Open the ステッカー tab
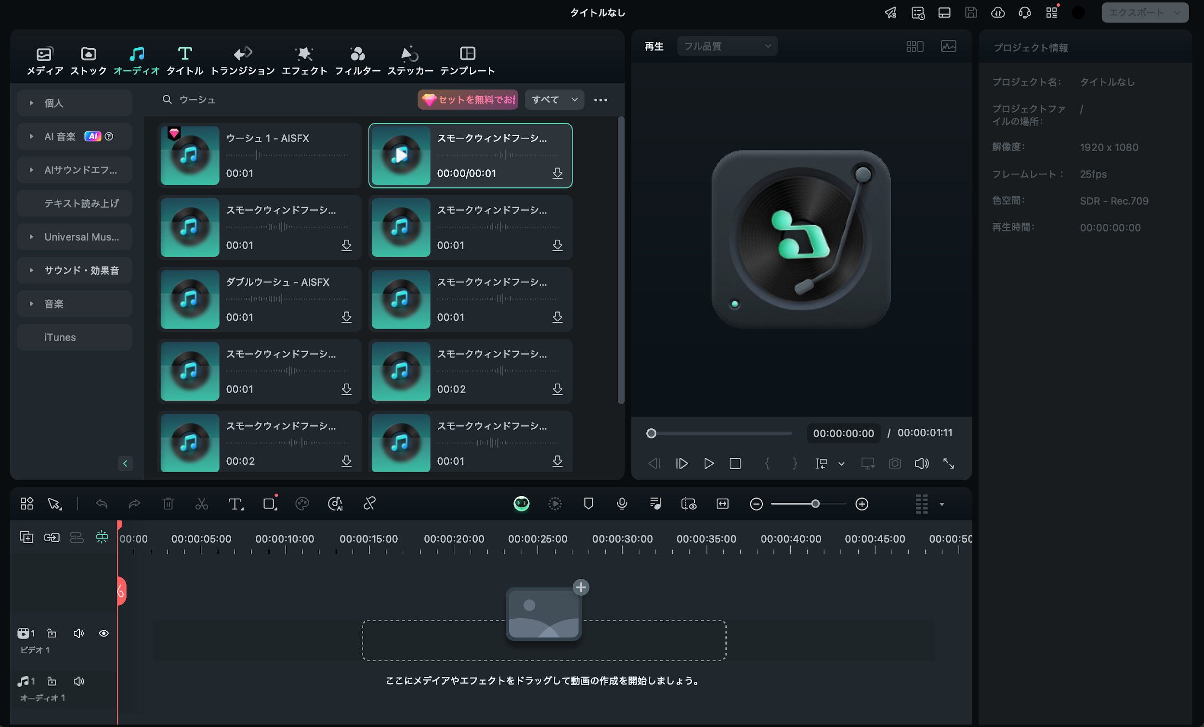 tap(410, 61)
